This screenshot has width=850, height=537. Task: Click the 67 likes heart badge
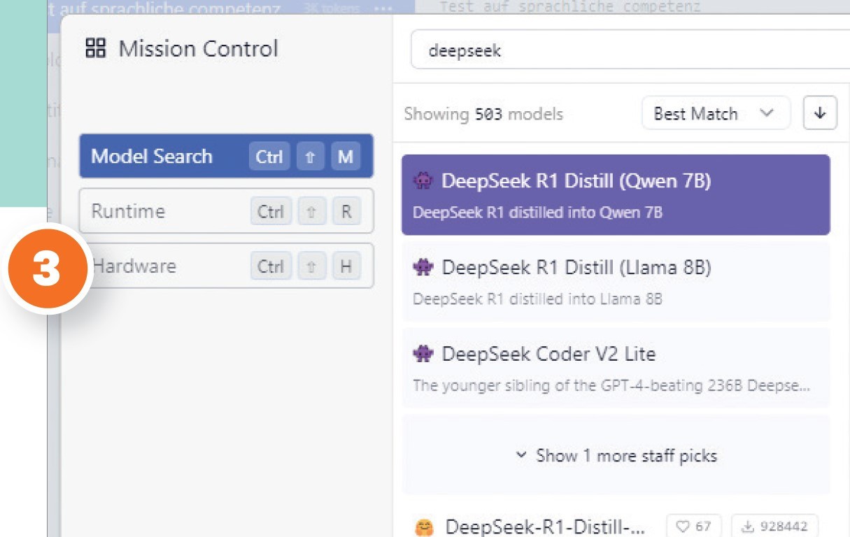[693, 527]
